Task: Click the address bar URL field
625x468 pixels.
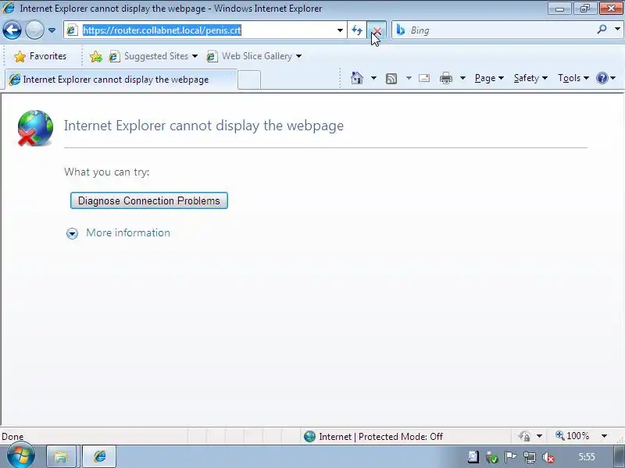Action: (207, 30)
